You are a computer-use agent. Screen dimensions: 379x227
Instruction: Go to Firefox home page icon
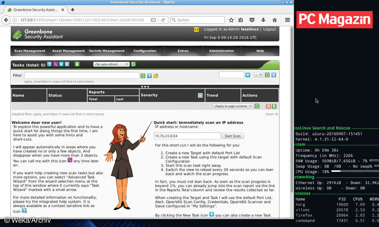274,20
